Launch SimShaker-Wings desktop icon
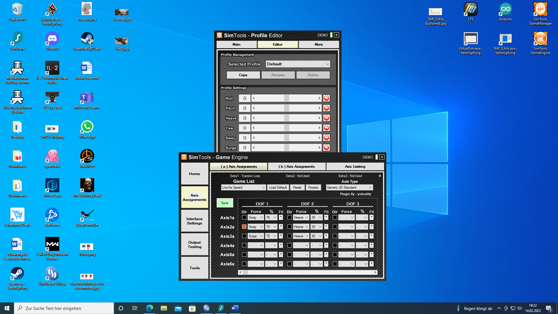The image size is (558, 314). 52,276
